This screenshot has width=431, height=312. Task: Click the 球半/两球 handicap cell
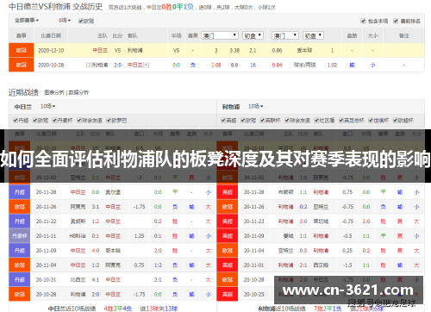click(x=304, y=65)
